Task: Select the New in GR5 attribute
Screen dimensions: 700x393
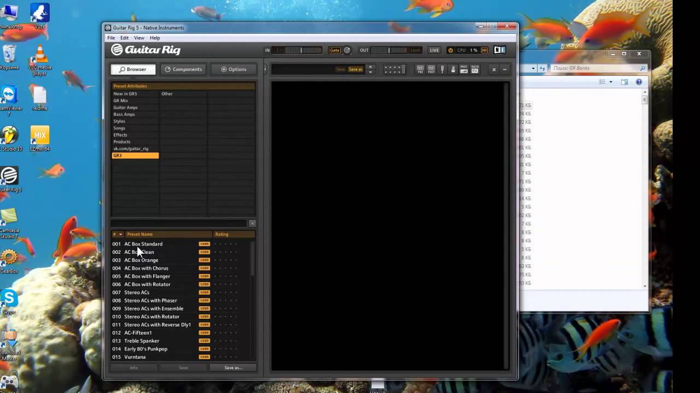Action: [135, 94]
